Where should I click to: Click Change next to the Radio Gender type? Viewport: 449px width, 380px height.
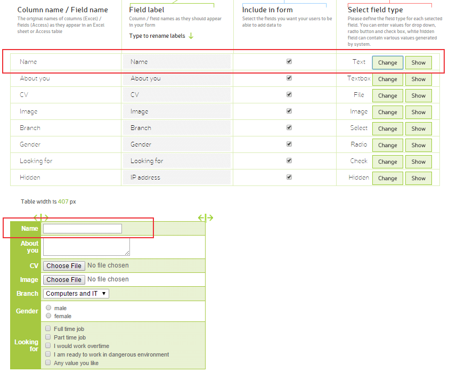(387, 145)
